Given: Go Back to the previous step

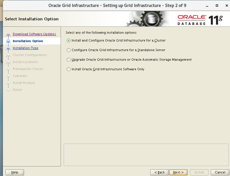Looking at the screenshot, I should click(160, 172).
